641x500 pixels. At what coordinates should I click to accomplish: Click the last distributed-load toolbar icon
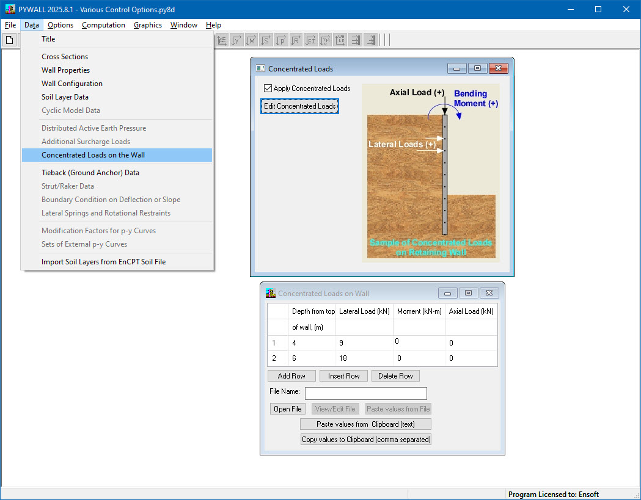(x=371, y=40)
